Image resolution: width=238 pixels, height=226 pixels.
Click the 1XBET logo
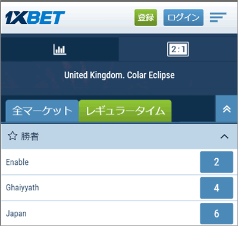pos(35,18)
